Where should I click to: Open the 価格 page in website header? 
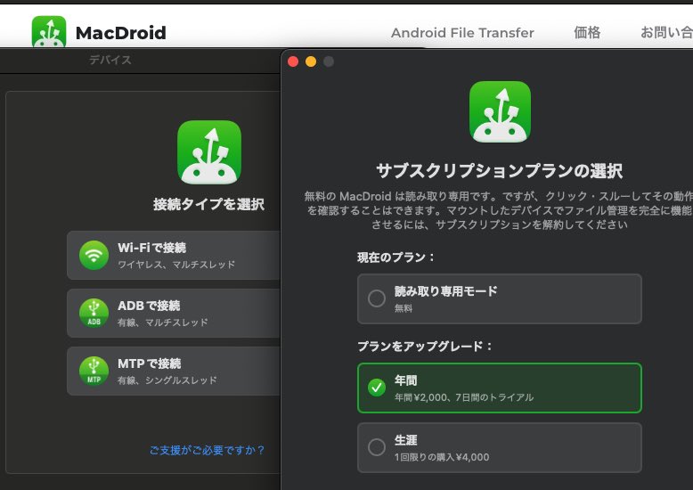(x=587, y=33)
